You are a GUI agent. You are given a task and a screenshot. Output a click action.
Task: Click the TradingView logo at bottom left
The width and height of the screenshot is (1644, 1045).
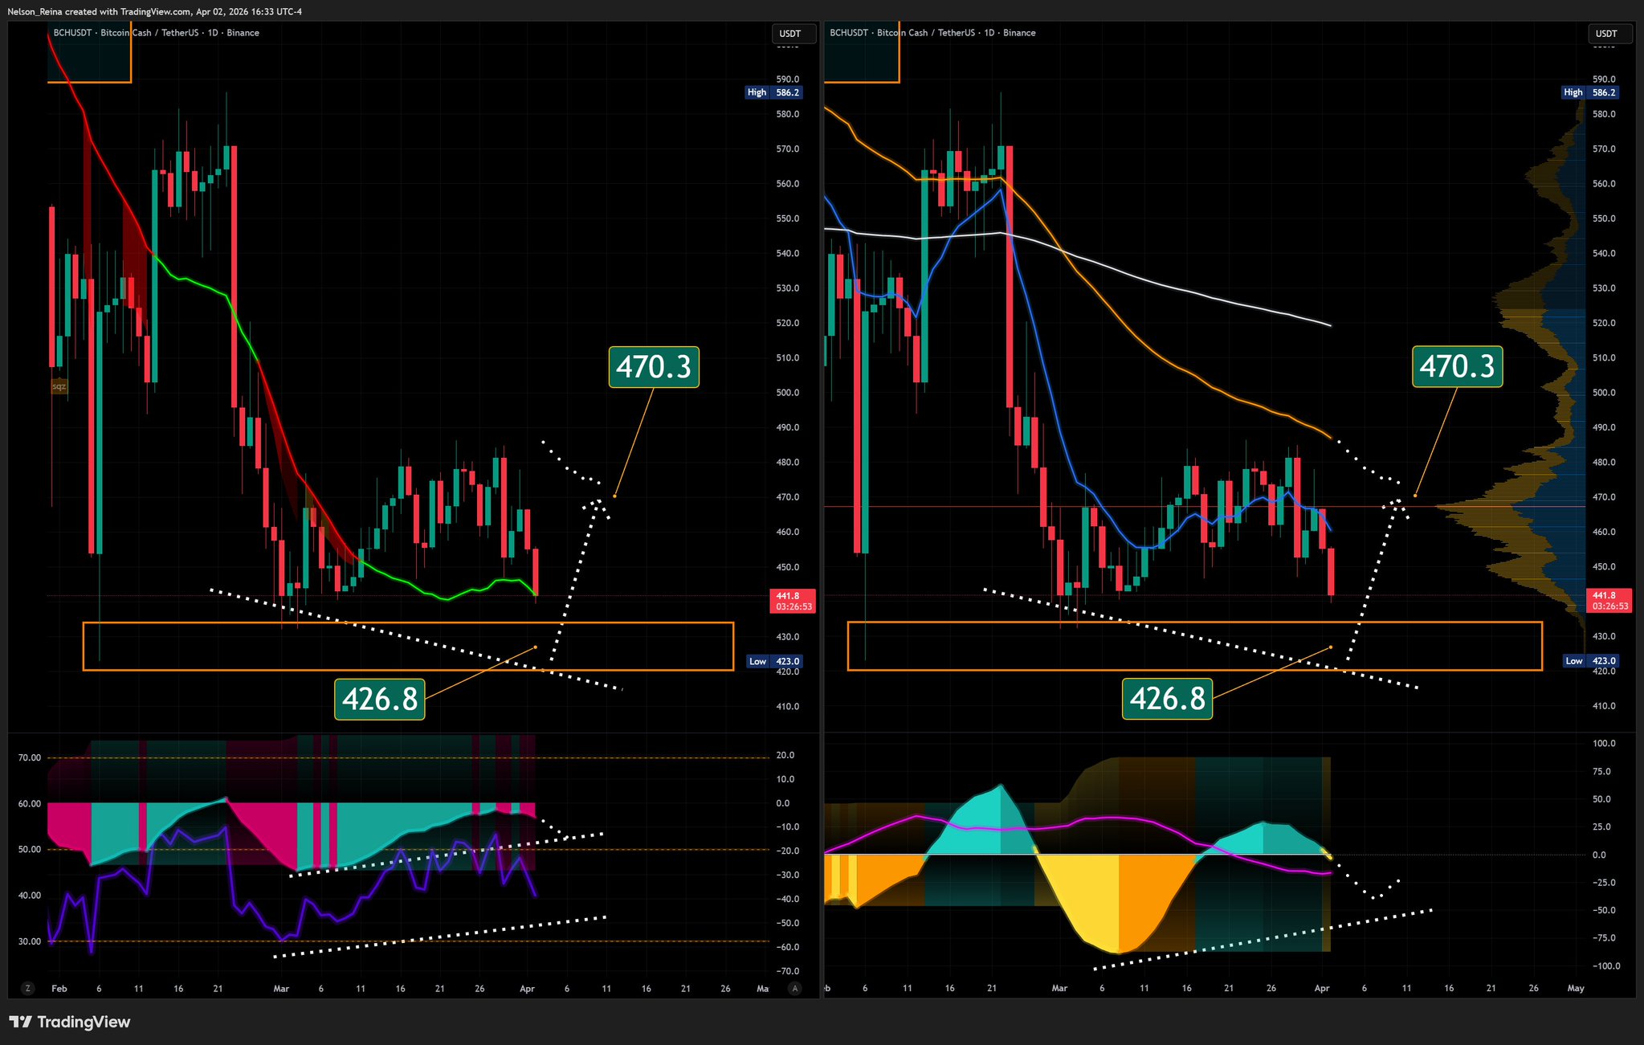pos(70,1022)
